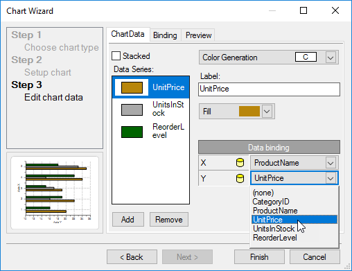The image size is (352, 271).
Task: Click the Label text field
Action: (269, 89)
